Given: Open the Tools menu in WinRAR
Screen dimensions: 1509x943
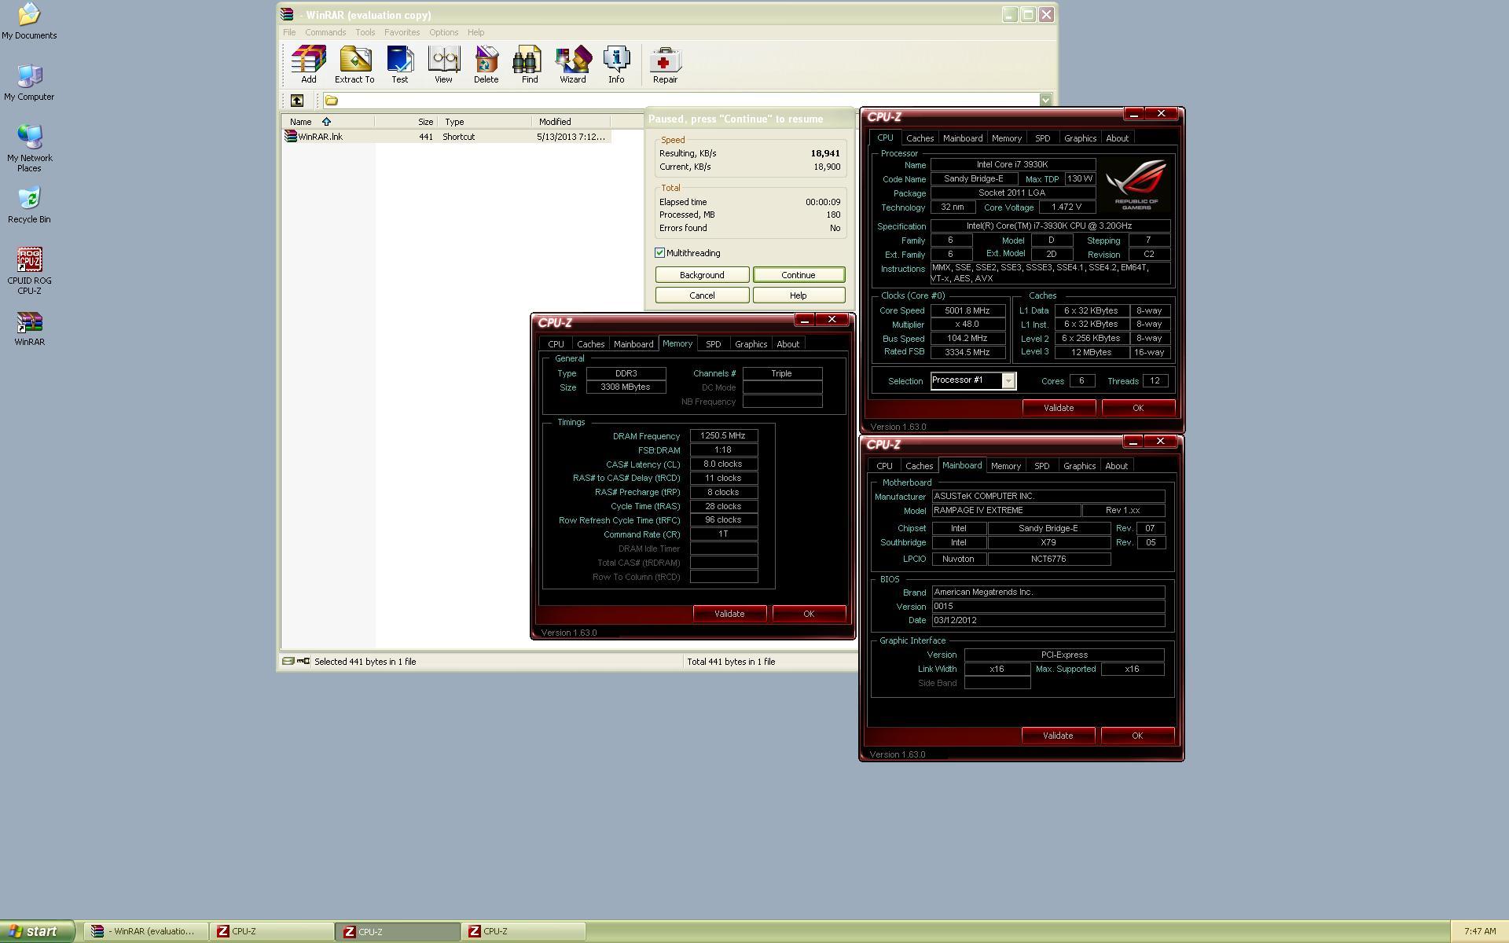Looking at the screenshot, I should tap(365, 32).
